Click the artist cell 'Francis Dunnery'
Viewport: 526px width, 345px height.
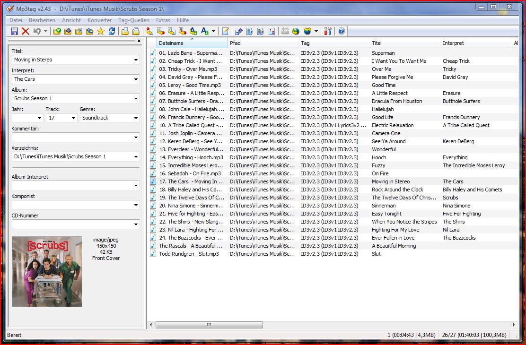point(461,117)
